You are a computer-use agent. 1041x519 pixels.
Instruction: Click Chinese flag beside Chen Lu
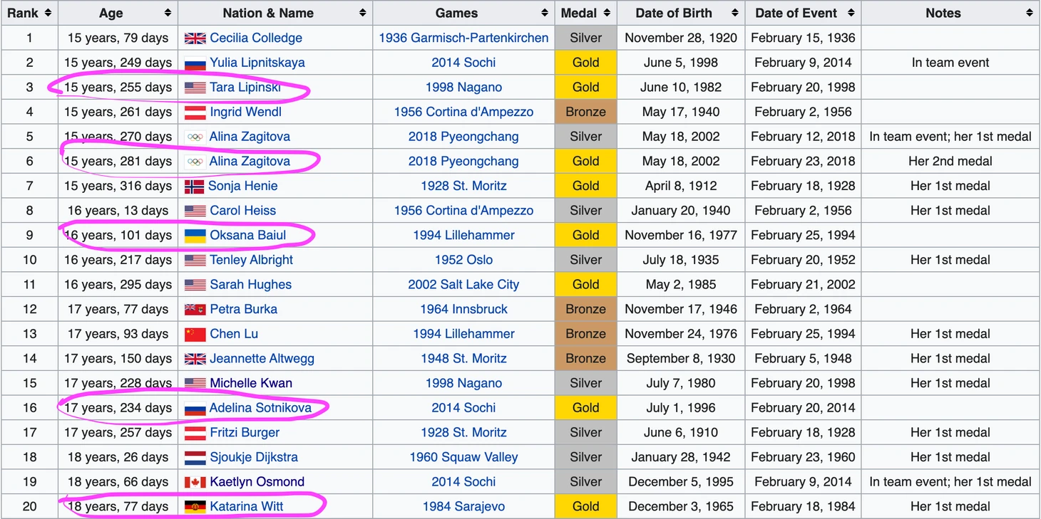[195, 334]
